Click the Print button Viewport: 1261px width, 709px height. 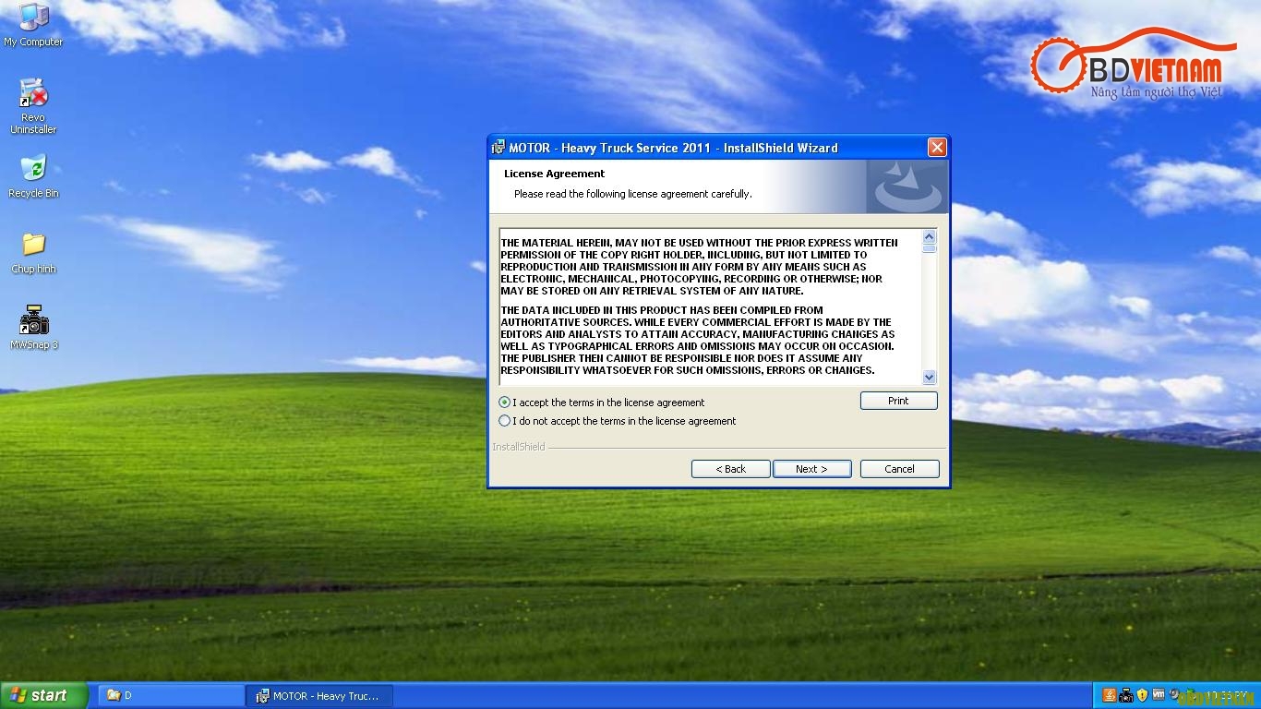[x=898, y=401]
